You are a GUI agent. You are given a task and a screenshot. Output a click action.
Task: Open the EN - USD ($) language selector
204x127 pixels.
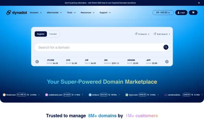tap(163, 13)
